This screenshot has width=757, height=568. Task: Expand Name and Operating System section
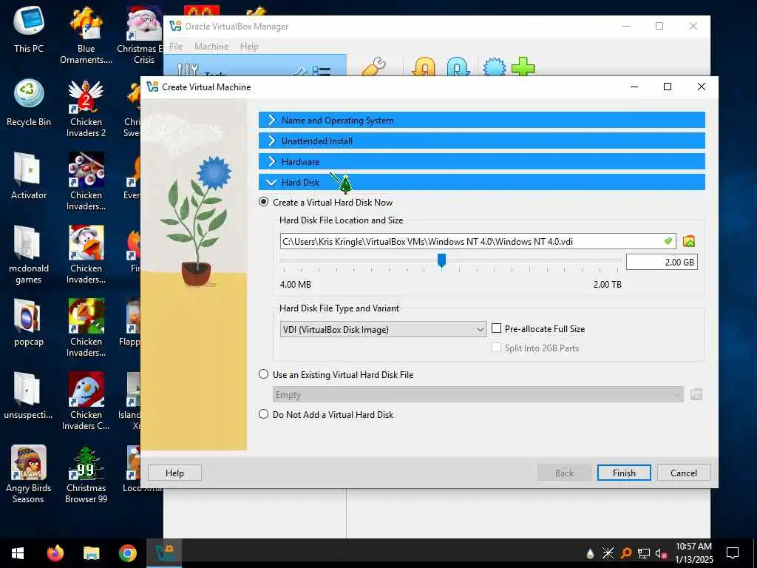(x=481, y=120)
